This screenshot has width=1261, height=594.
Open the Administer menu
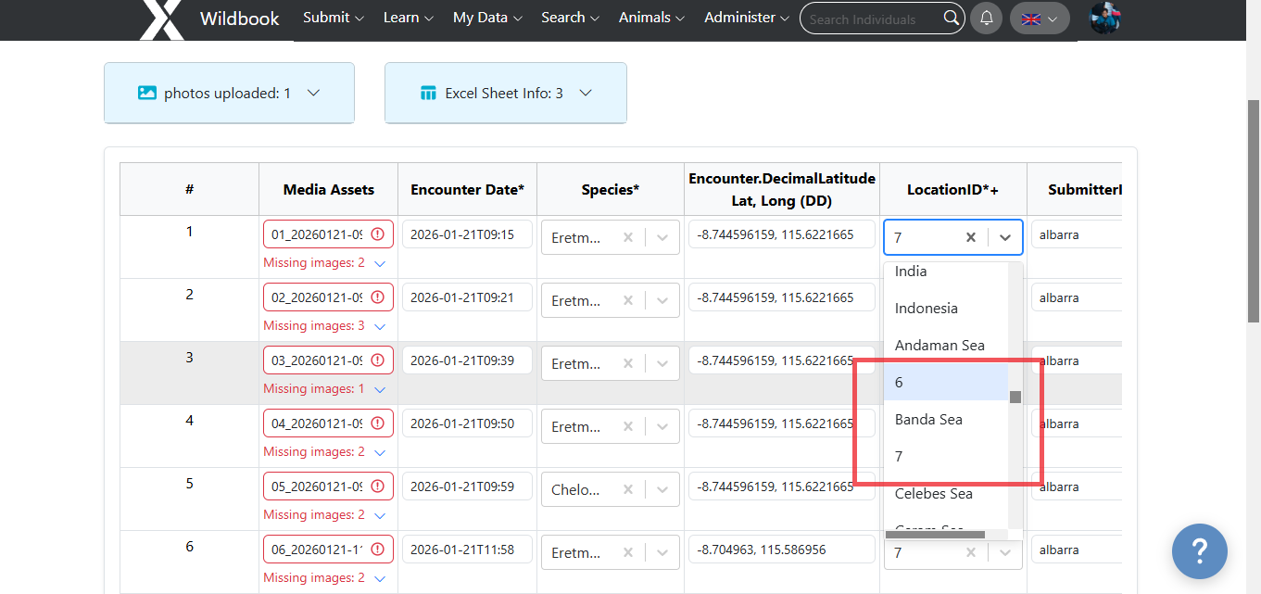point(746,18)
